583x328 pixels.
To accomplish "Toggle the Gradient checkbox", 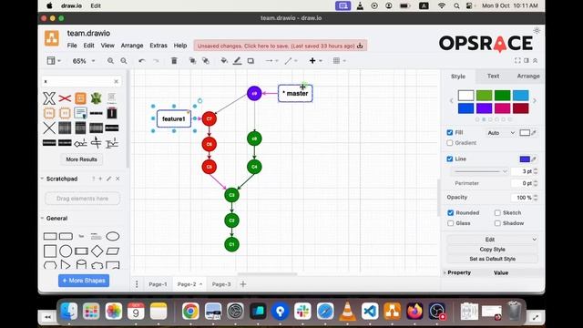I will [x=449, y=143].
